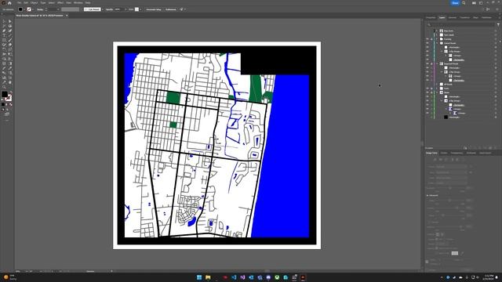Click the Share button

click(x=455, y=3)
